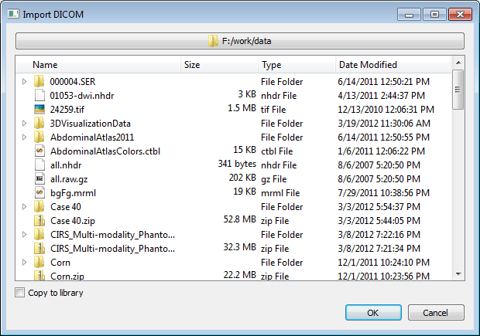The width and height of the screenshot is (480, 336).
Task: Enable the Copy to library checkbox
Action: coord(19,293)
